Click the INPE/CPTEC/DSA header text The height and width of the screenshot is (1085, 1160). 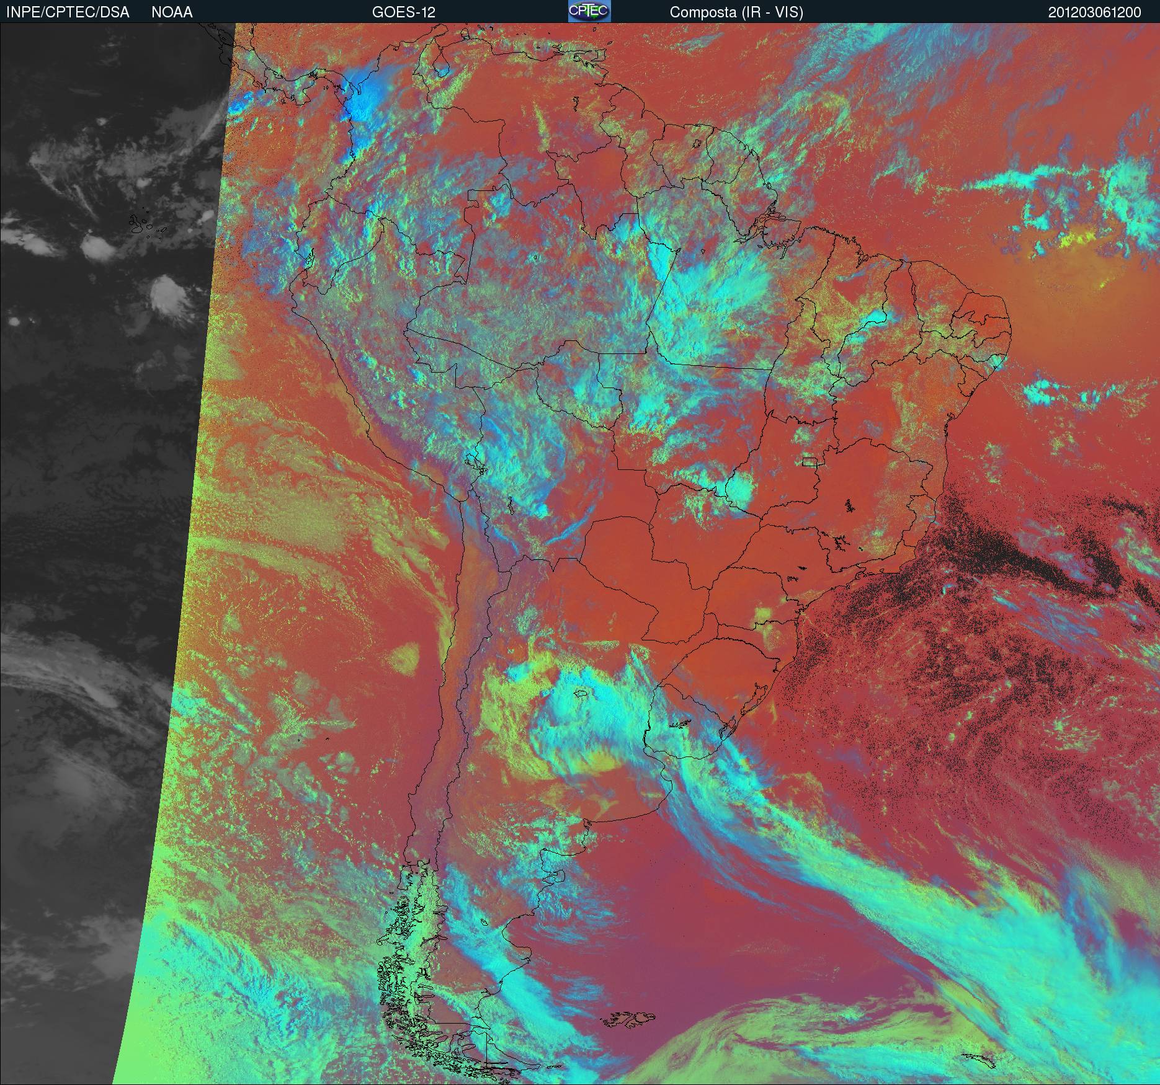tap(68, 12)
